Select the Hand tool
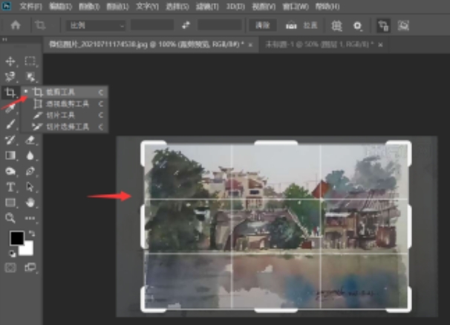Screen dimensions: 450x325 click(x=30, y=202)
